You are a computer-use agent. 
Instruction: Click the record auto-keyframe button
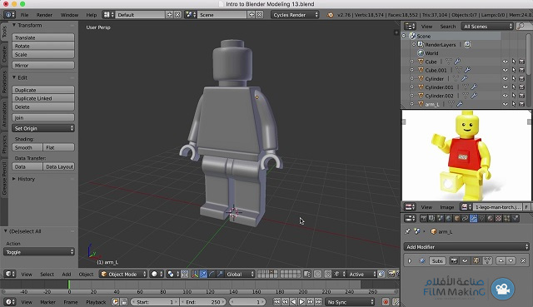(x=386, y=301)
